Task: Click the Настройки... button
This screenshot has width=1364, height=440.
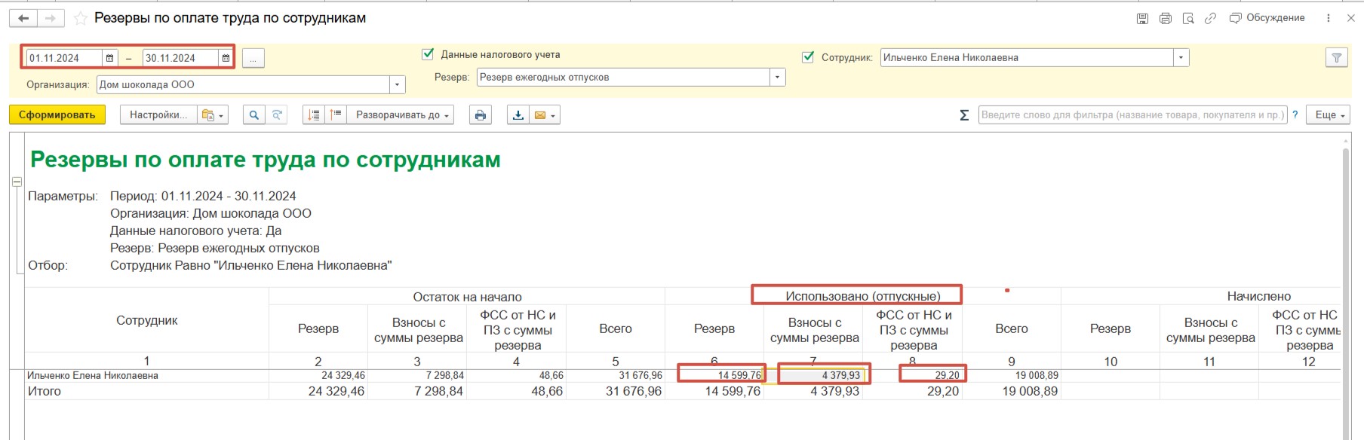Action: pyautogui.click(x=158, y=115)
